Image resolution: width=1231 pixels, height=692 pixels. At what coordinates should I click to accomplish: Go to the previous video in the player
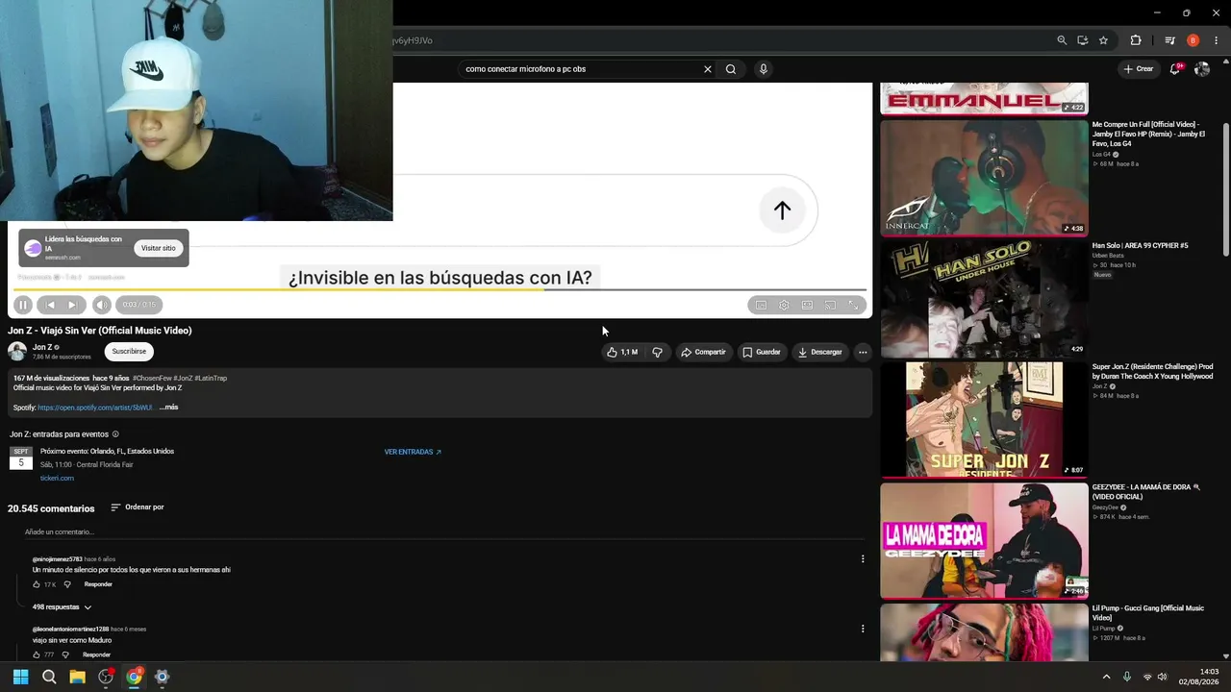[x=50, y=305]
